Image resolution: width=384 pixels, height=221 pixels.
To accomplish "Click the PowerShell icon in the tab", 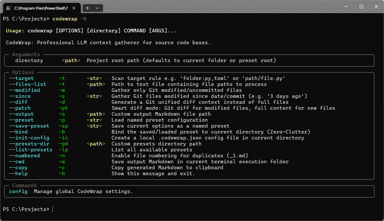I will pyautogui.click(x=9, y=8).
